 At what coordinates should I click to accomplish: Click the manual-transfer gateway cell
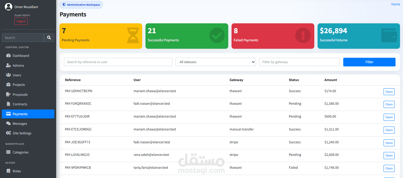pyautogui.click(x=241, y=129)
